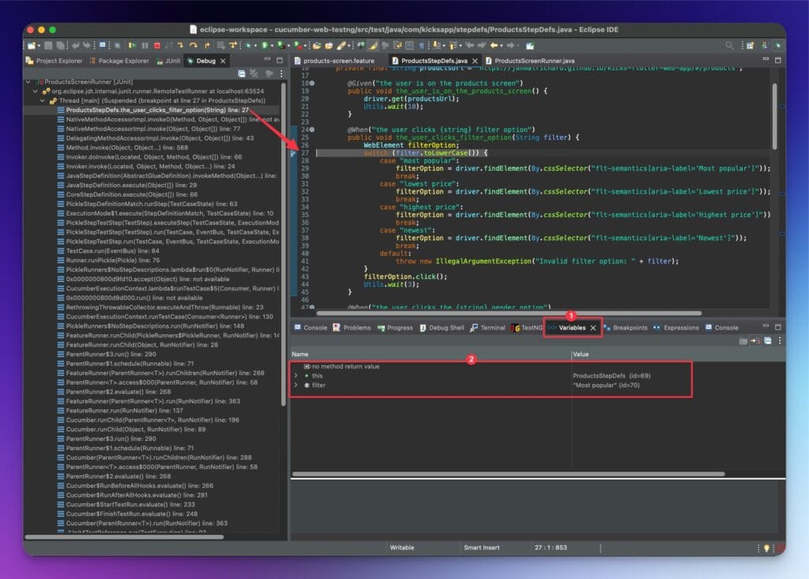Image resolution: width=809 pixels, height=579 pixels.
Task: Open the Run launch dropdown arrow
Action: click(x=272, y=46)
